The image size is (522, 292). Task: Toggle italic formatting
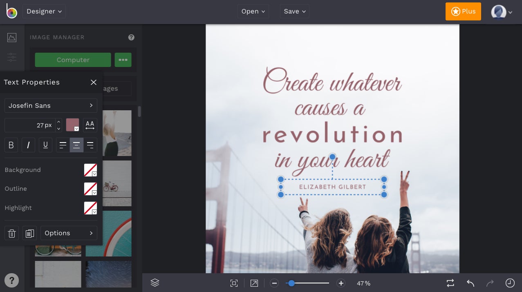(28, 145)
